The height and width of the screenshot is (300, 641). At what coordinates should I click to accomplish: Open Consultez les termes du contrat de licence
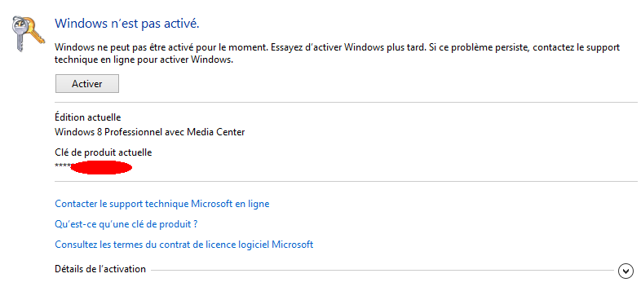(184, 245)
